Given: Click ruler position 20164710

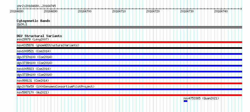Looking at the screenshot, I should (119, 11).
